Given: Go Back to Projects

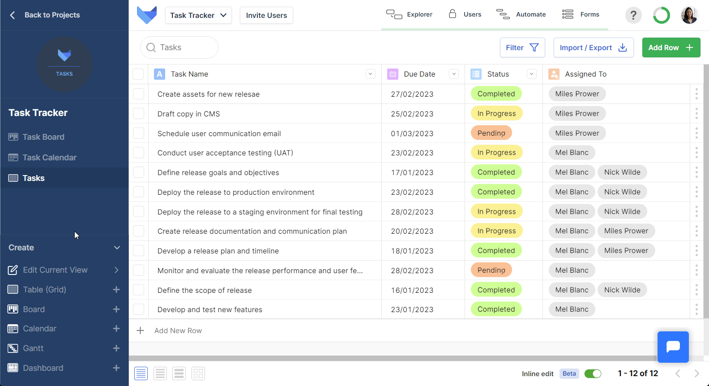Looking at the screenshot, I should click(x=45, y=15).
